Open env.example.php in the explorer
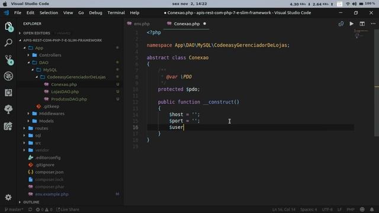Viewport: 379px width, 213px height. (x=52, y=194)
